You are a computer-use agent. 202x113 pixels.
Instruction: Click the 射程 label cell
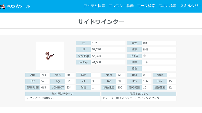click(83, 87)
